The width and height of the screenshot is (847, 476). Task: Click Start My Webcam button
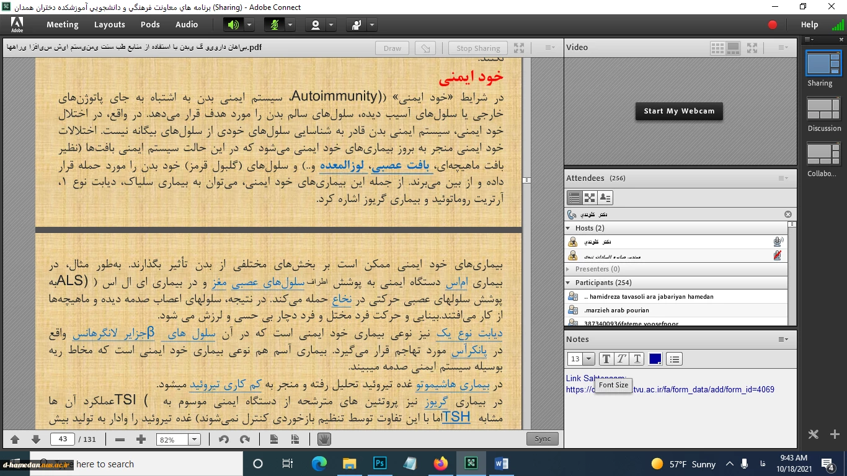coord(679,112)
